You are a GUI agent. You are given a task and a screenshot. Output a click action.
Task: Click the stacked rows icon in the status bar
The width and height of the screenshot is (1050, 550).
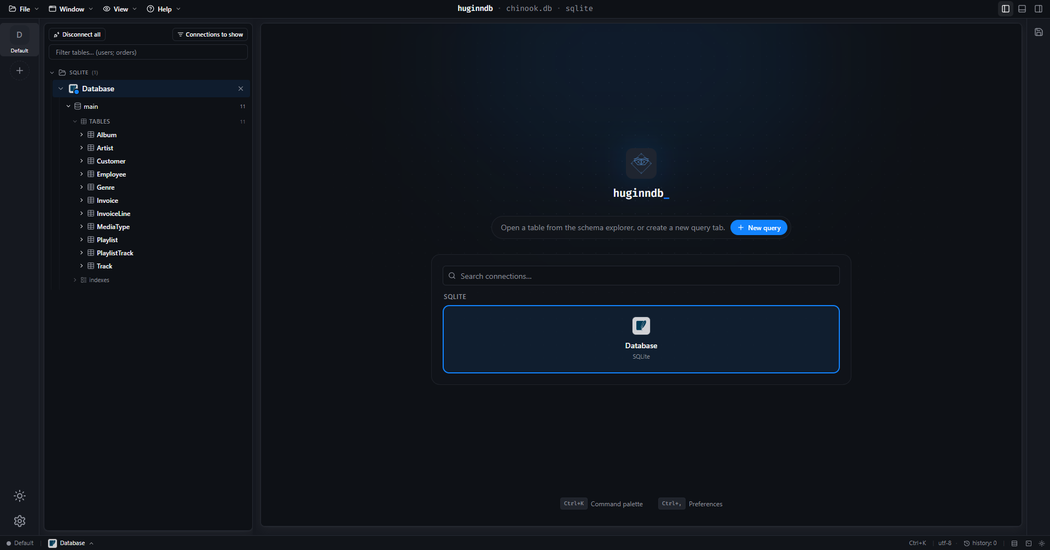tap(1014, 543)
